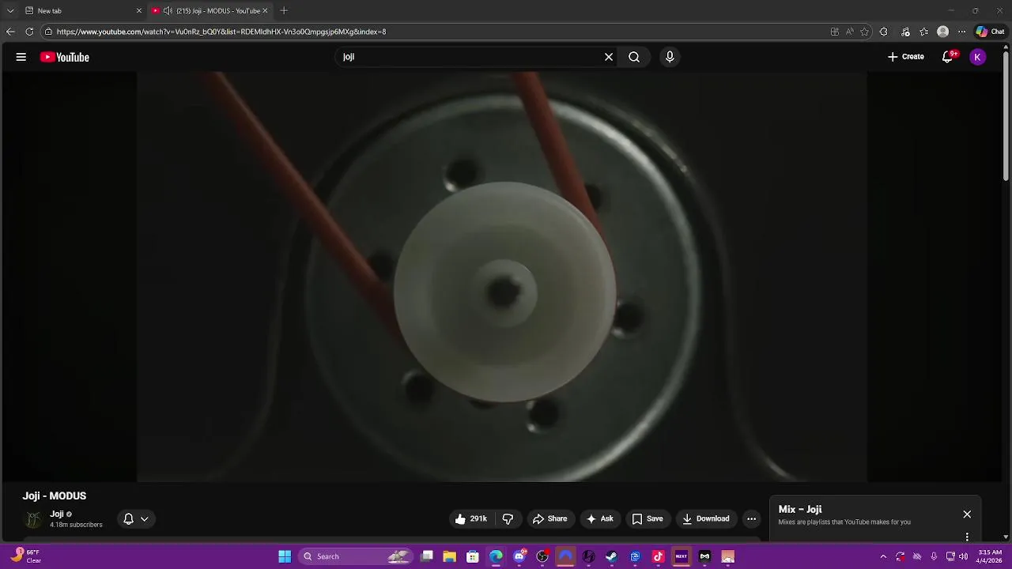Open OBS Studio from taskbar
Image resolution: width=1012 pixels, height=569 pixels.
point(542,556)
